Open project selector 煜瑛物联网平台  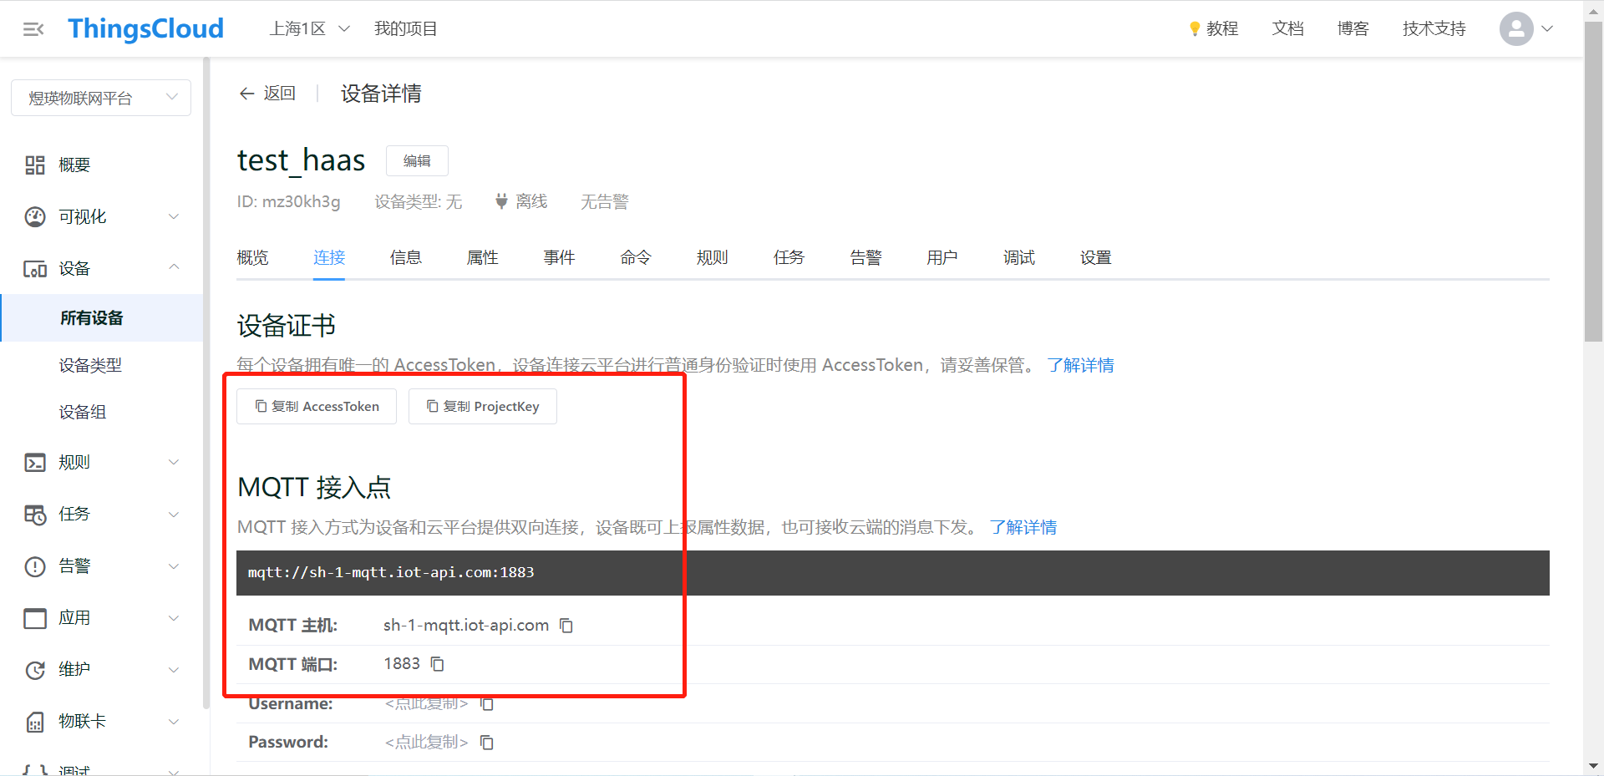[101, 98]
